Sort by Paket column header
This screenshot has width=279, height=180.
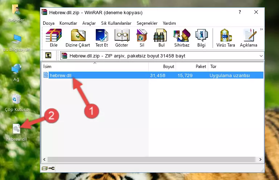click(192, 67)
